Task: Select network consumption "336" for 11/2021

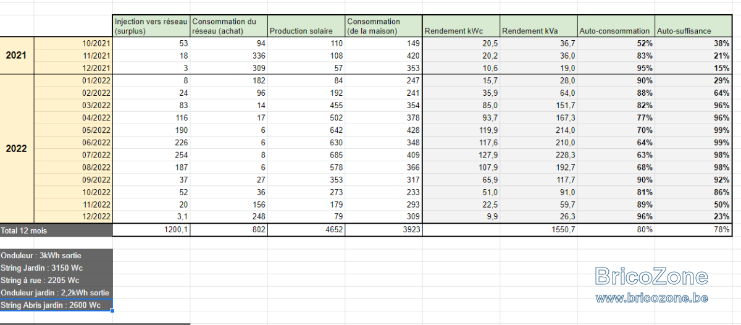Action: pyautogui.click(x=228, y=56)
